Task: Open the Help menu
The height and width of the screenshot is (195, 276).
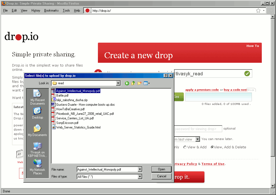Action: coord(77,10)
